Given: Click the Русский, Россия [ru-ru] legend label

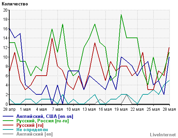Looking at the screenshot, I should (x=42, y=121).
